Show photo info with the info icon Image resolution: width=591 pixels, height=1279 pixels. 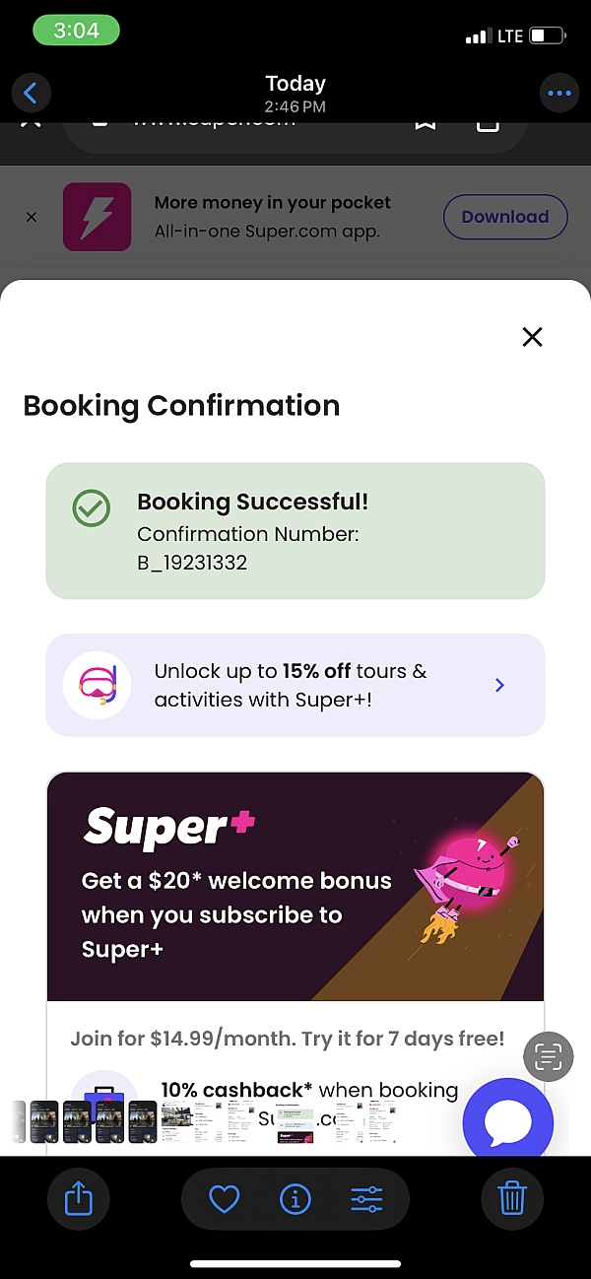click(295, 1198)
